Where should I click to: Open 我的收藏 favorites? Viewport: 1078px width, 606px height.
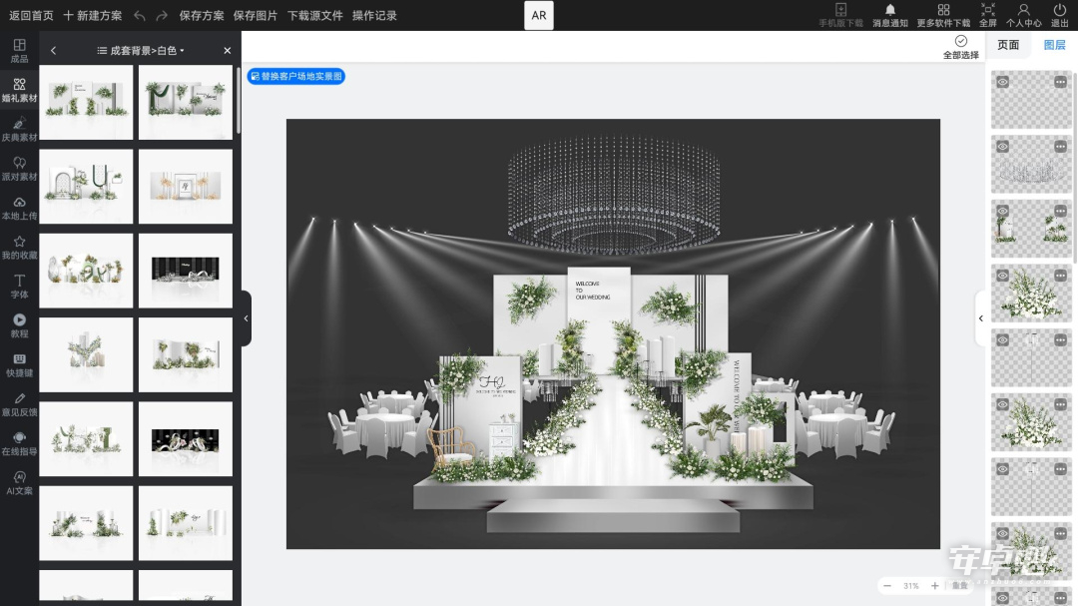(19, 247)
